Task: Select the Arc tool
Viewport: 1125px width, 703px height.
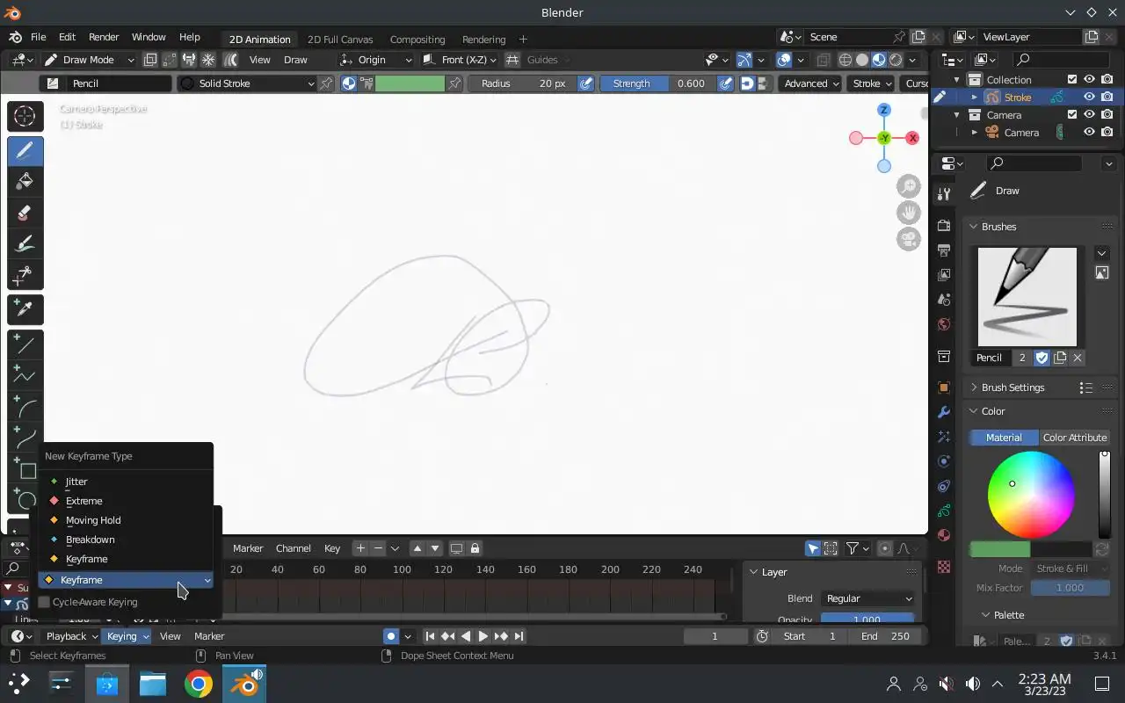Action: click(x=25, y=407)
